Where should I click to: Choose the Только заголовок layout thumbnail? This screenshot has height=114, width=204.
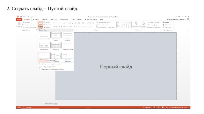click(68, 46)
